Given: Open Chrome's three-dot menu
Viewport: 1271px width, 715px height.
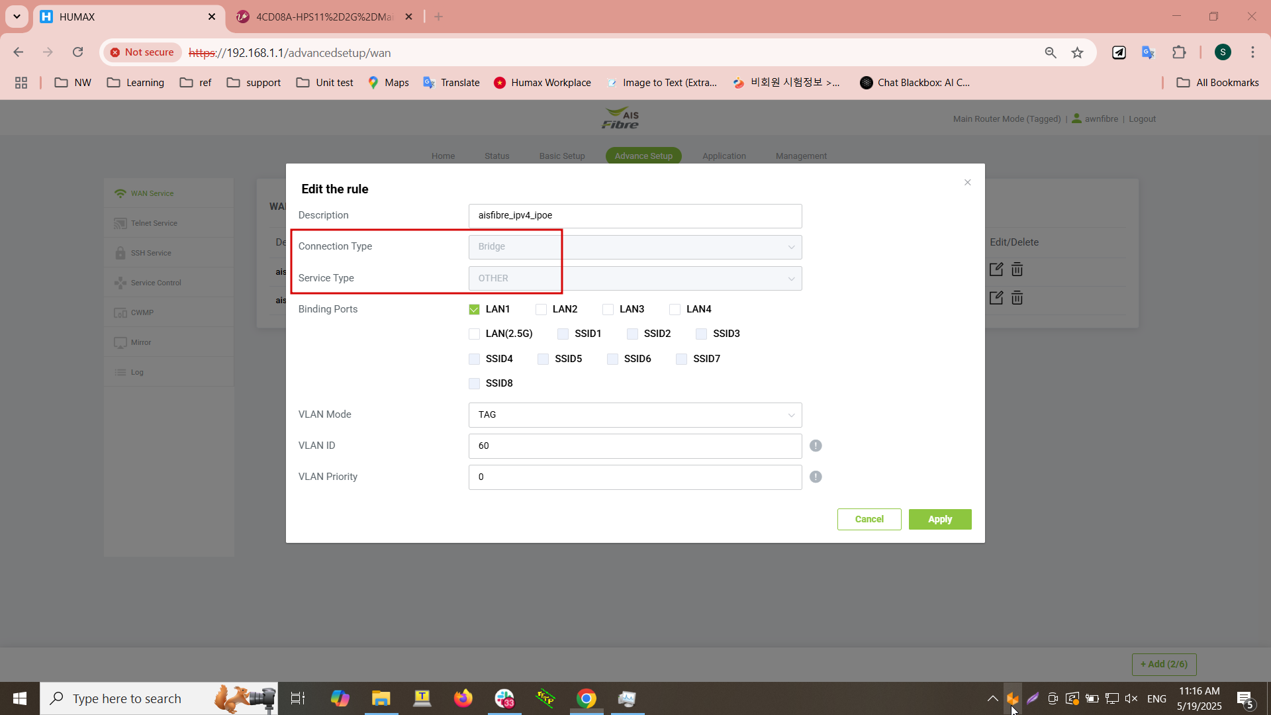Looking at the screenshot, I should (1252, 52).
